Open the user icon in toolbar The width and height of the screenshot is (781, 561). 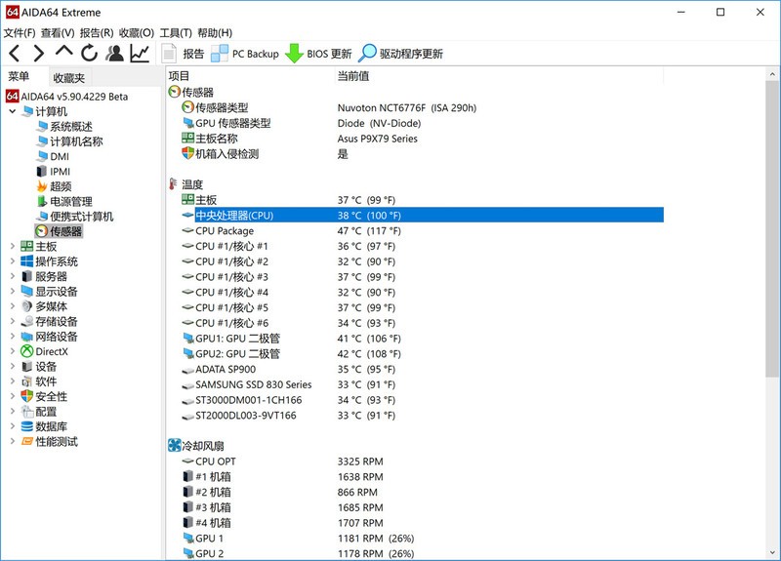click(x=114, y=53)
